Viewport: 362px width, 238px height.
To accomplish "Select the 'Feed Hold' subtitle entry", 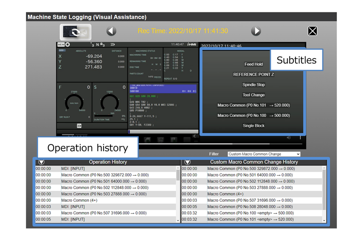I will [x=253, y=64].
